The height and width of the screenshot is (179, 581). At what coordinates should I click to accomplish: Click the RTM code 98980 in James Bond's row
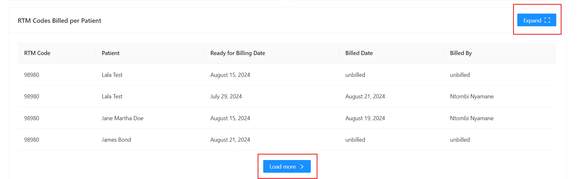coord(32,140)
